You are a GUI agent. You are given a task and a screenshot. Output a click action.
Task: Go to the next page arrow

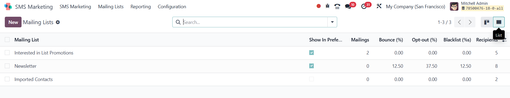pyautogui.click(x=470, y=22)
